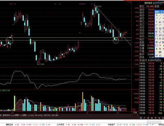Click the bottom-right green panel tool icon
This screenshot has width=164, height=126.
[160, 55]
